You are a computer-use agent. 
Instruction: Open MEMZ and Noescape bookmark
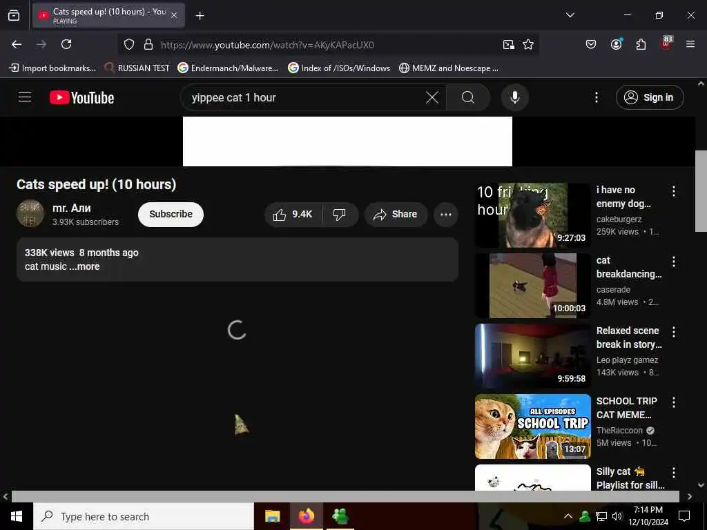449,68
